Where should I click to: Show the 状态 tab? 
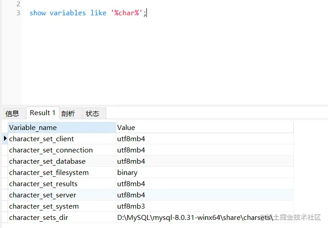(92, 113)
